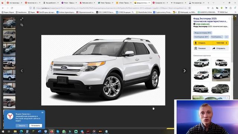Open Skype from the taskbar
Image resolution: width=238 pixels, height=134 pixels.
pyautogui.click(x=58, y=131)
